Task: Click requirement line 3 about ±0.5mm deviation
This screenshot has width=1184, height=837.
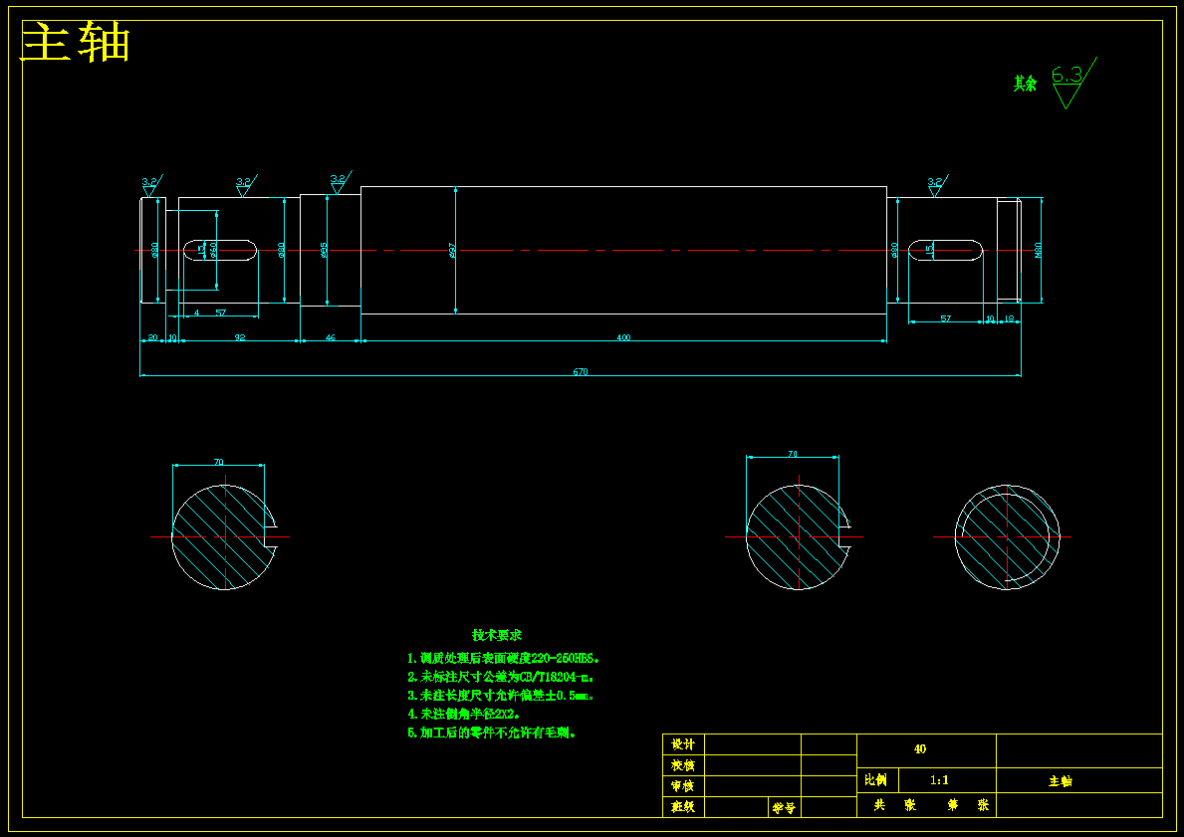Action: tap(502, 695)
